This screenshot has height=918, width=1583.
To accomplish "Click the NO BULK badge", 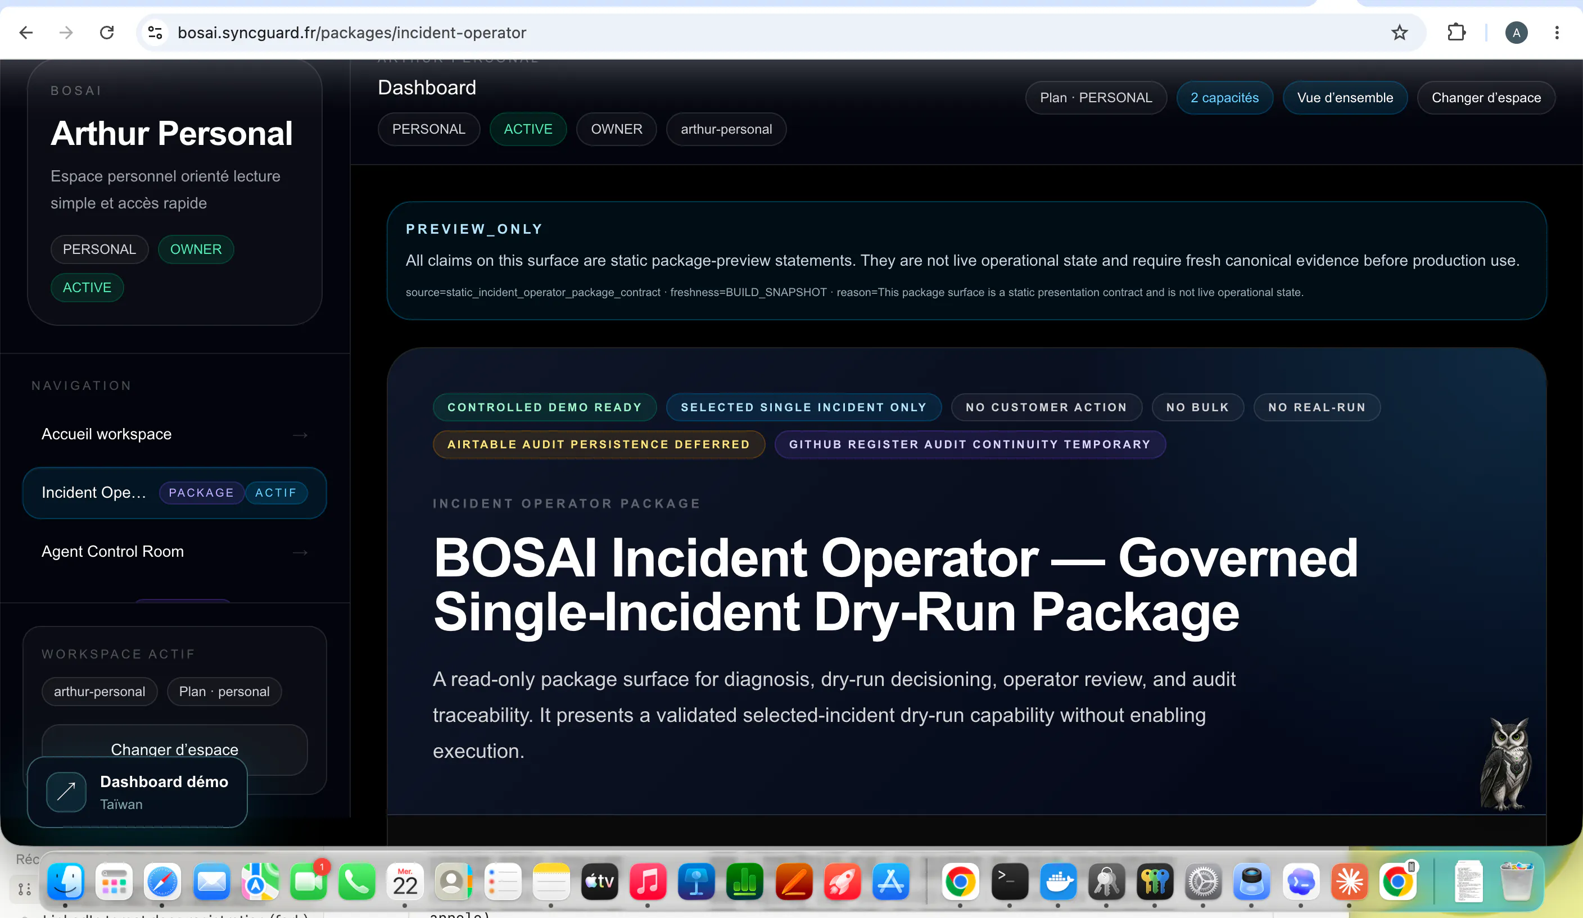I will (x=1197, y=407).
